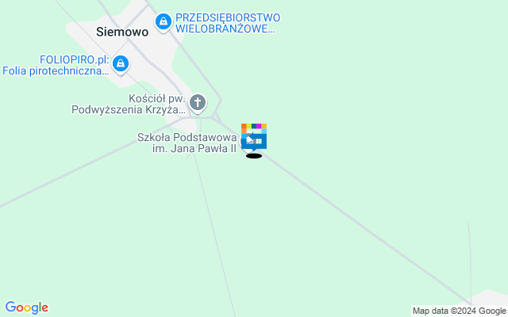508x317 pixels.
Task: Click the shopping pin for PRZEDSIĘBIORSTWO WIELOBRANŻOWE
Action: (164, 22)
